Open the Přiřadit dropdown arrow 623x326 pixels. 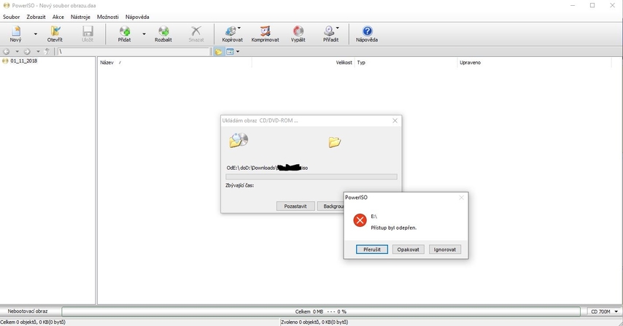click(337, 28)
